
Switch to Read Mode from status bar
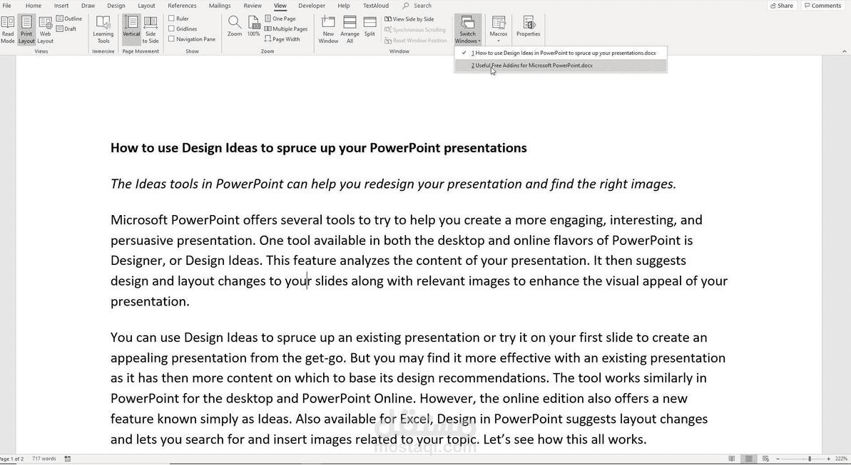point(732,459)
